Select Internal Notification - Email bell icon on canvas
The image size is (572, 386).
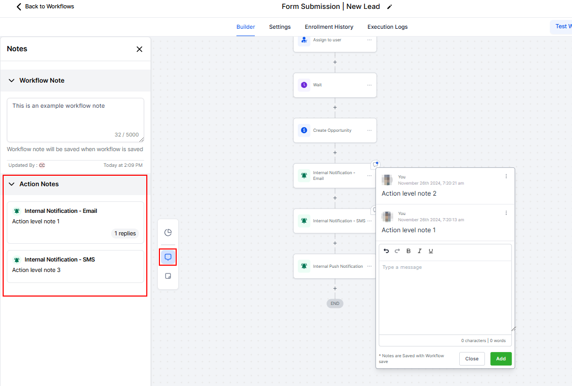pyautogui.click(x=304, y=176)
